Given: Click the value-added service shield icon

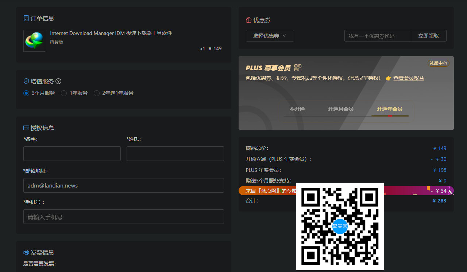Looking at the screenshot, I should point(26,81).
